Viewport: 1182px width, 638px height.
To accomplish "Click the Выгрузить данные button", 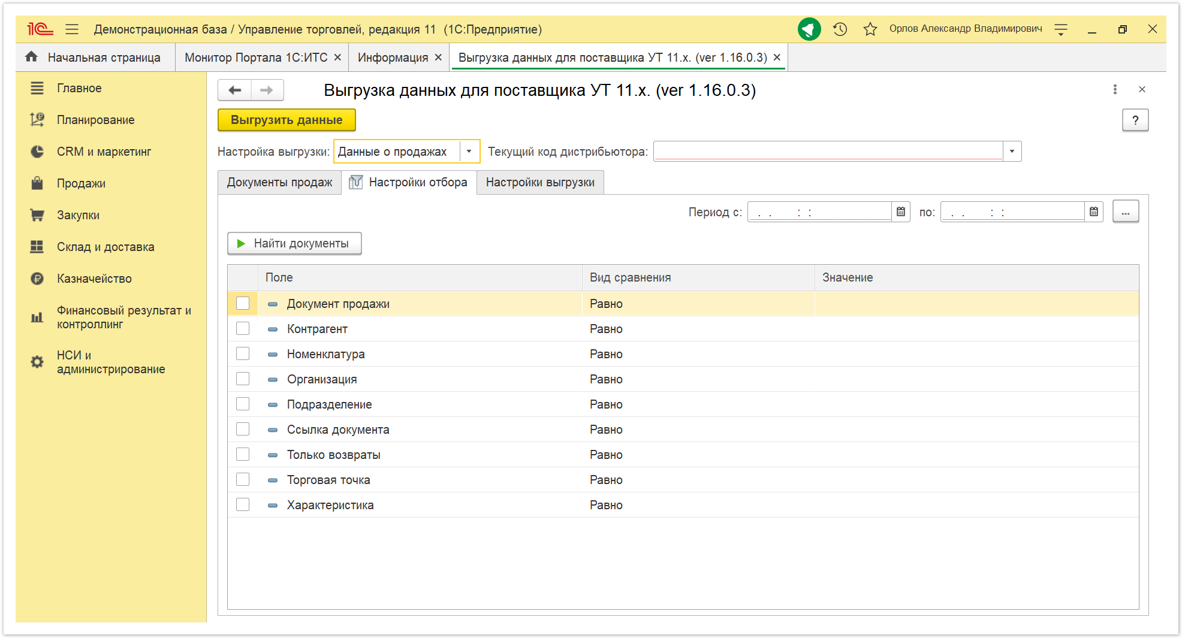I will pyautogui.click(x=287, y=120).
